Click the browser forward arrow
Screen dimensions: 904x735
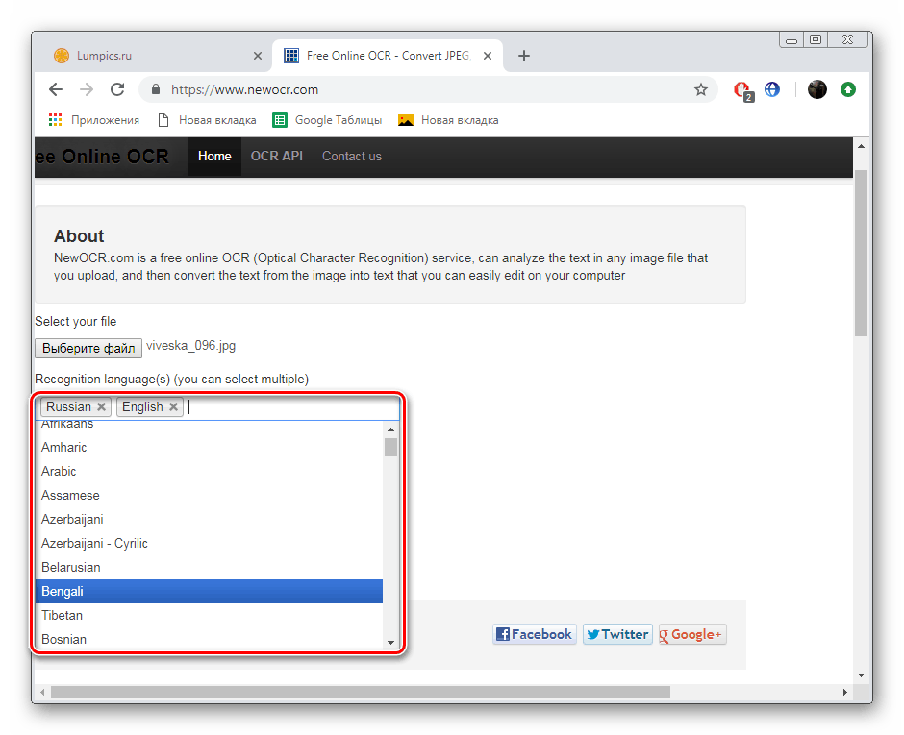pyautogui.click(x=87, y=89)
